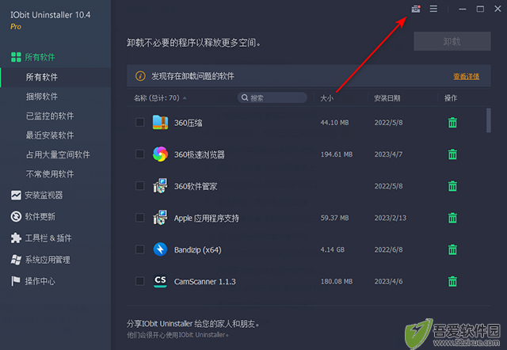Select the CamScanner 1.1.3 row name
The height and width of the screenshot is (350, 507).
204,281
